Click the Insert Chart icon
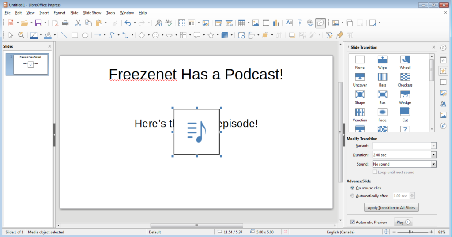The height and width of the screenshot is (237, 452). coord(276,23)
